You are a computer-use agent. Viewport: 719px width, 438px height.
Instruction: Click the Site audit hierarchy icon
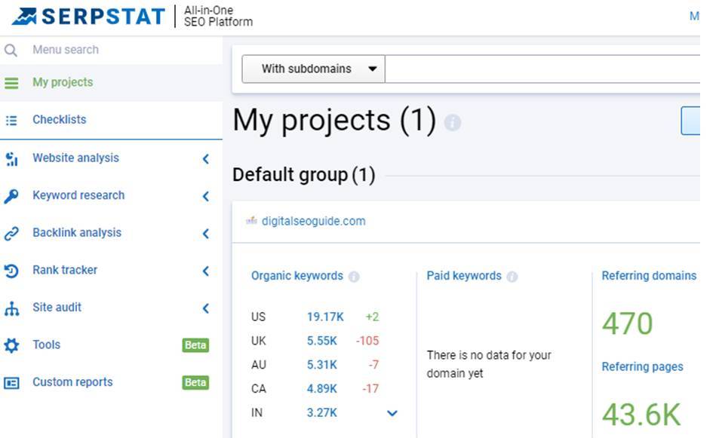coord(11,308)
